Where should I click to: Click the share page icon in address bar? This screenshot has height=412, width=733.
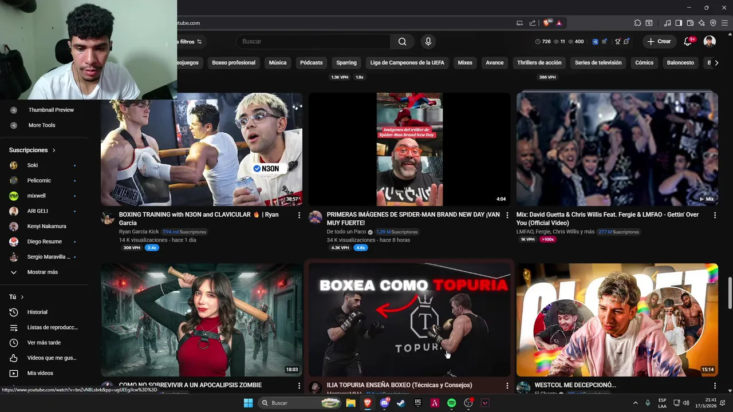(533, 23)
